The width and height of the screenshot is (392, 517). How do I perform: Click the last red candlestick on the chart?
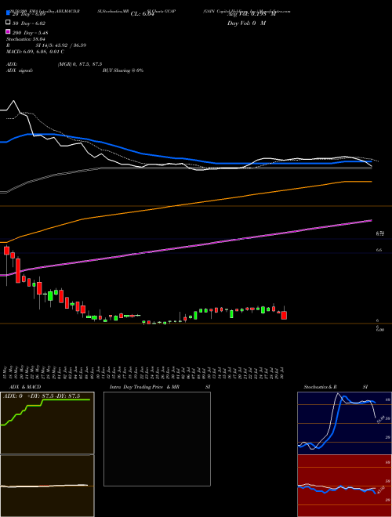(x=284, y=315)
